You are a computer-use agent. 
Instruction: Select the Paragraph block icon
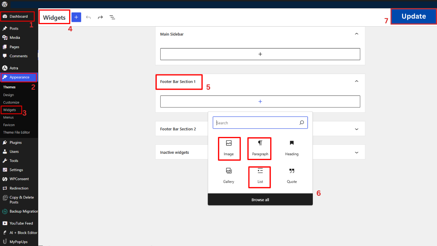point(259,148)
